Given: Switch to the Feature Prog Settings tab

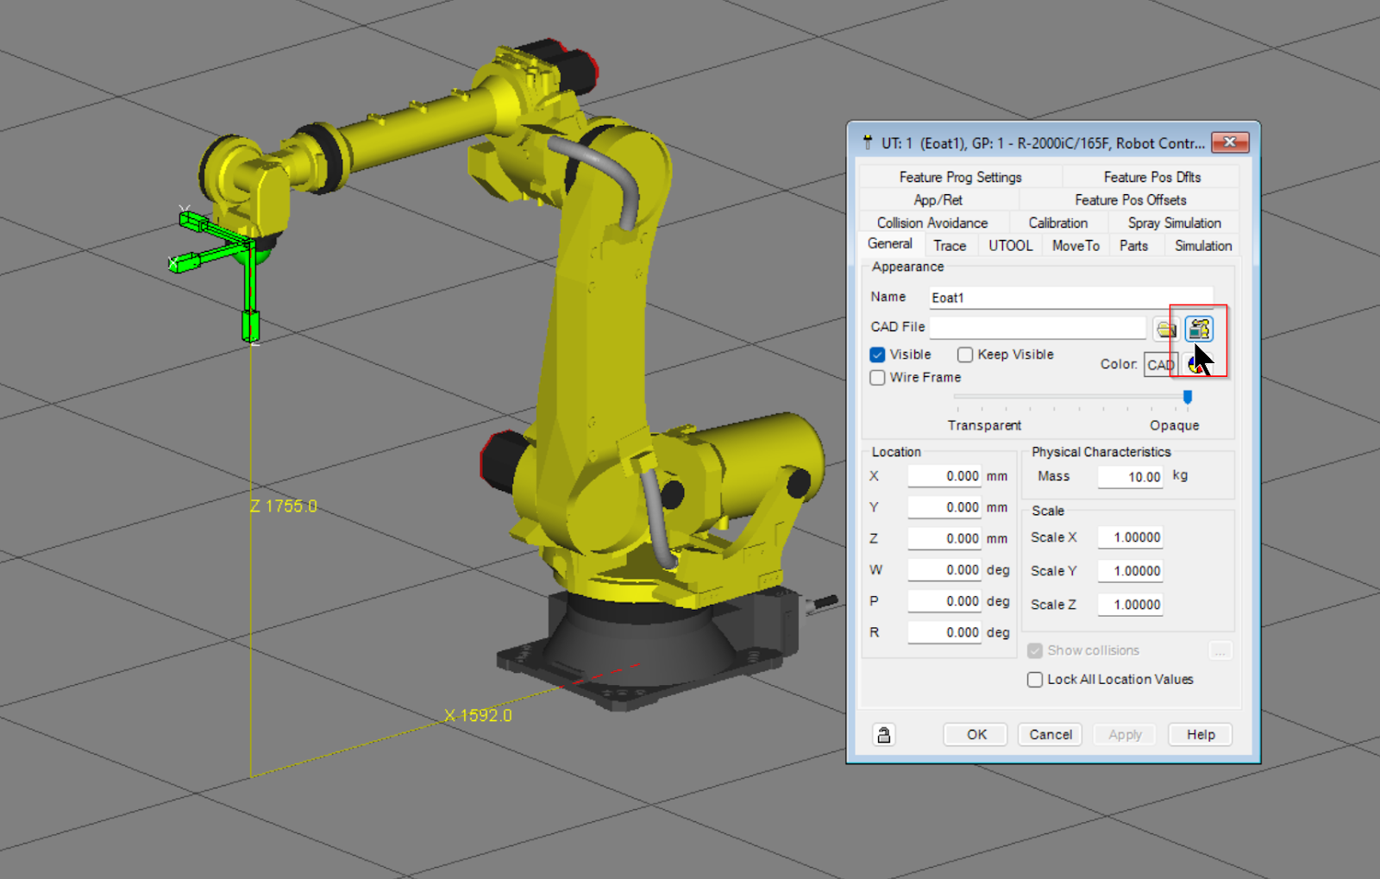Looking at the screenshot, I should pyautogui.click(x=960, y=177).
